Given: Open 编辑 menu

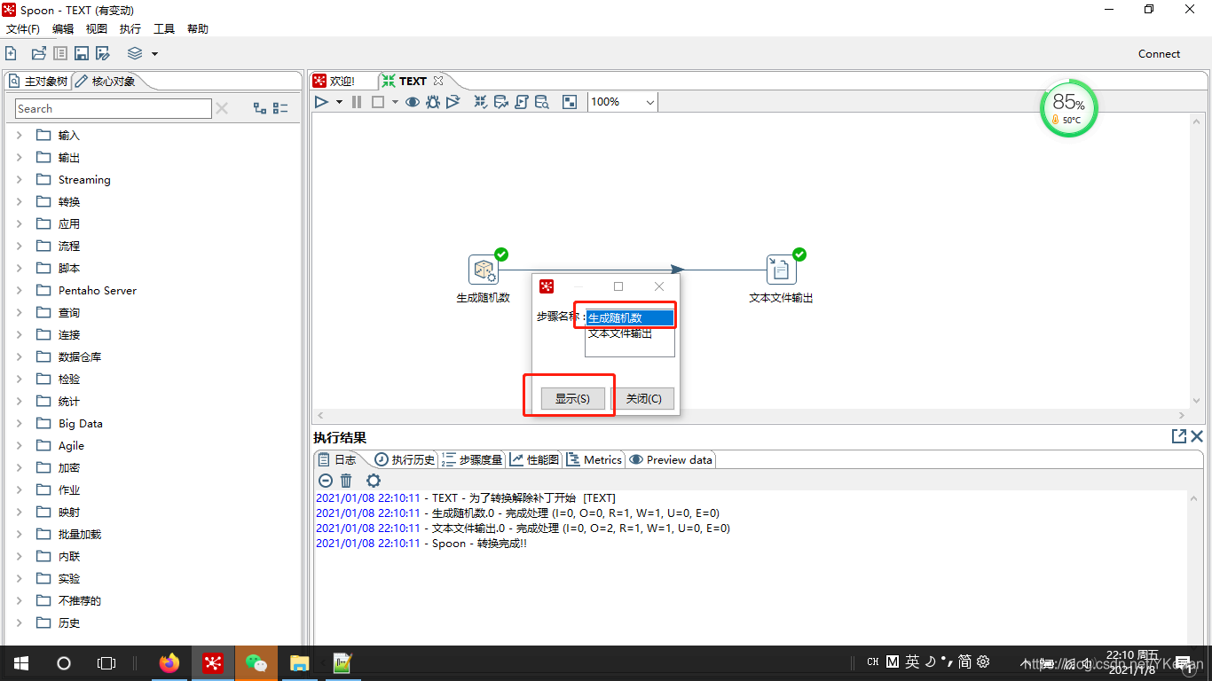Looking at the screenshot, I should [63, 29].
